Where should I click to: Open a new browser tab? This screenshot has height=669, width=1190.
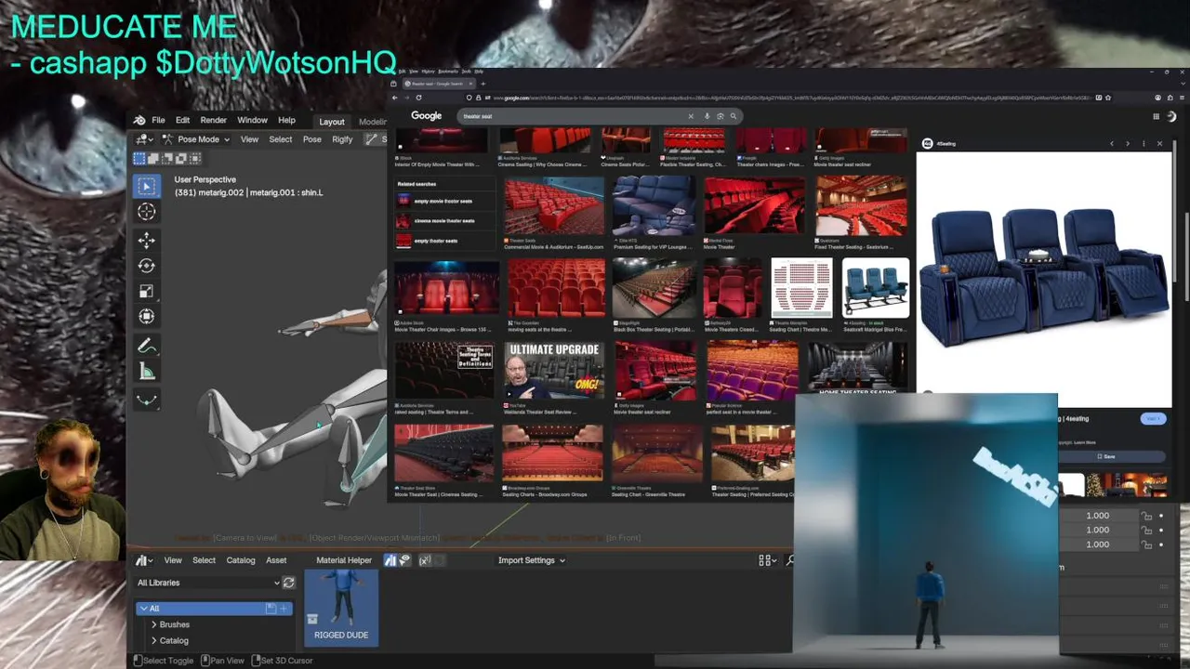pyautogui.click(x=483, y=84)
